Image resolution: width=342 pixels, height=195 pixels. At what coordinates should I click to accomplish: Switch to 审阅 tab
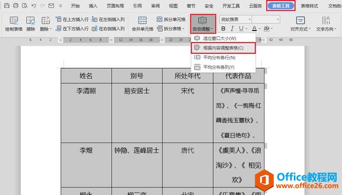pos(156,6)
